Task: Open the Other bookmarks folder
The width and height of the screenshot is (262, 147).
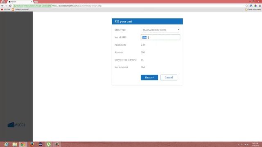Action: click(x=253, y=9)
